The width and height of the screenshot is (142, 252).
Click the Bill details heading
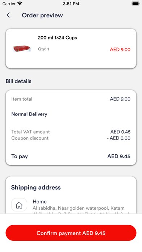tap(18, 81)
